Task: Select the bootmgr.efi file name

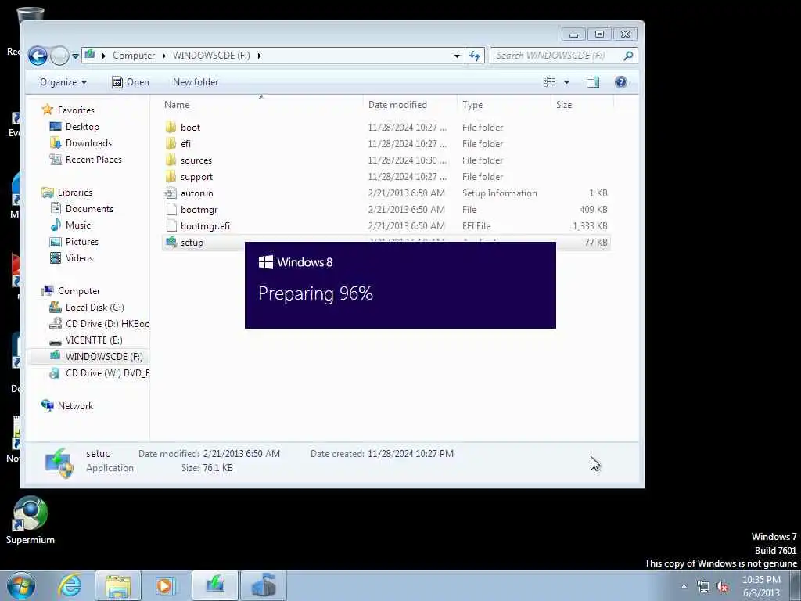Action: [206, 226]
